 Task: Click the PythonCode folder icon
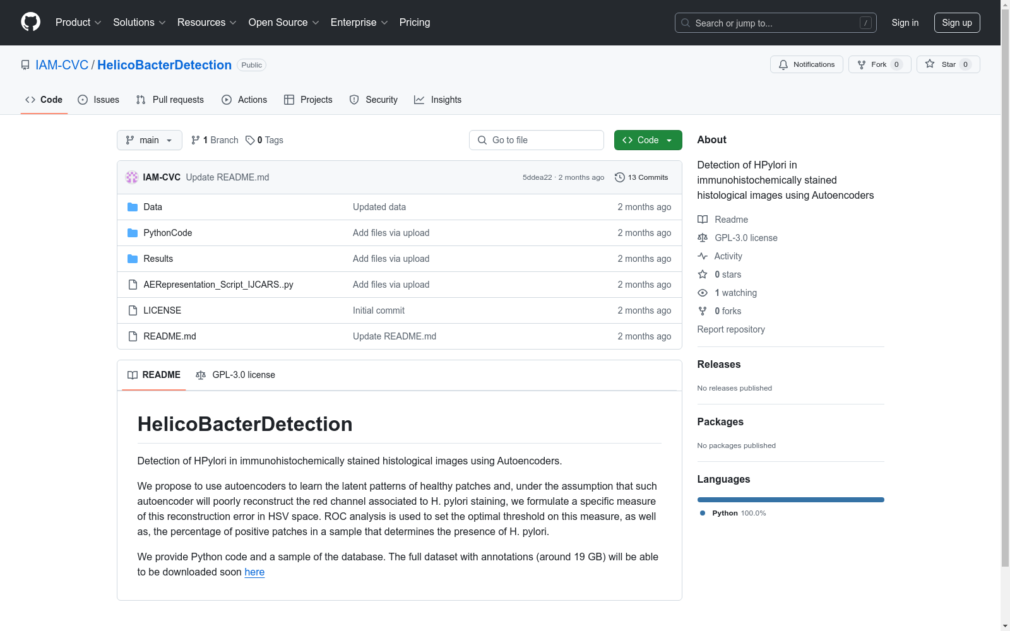click(x=133, y=233)
